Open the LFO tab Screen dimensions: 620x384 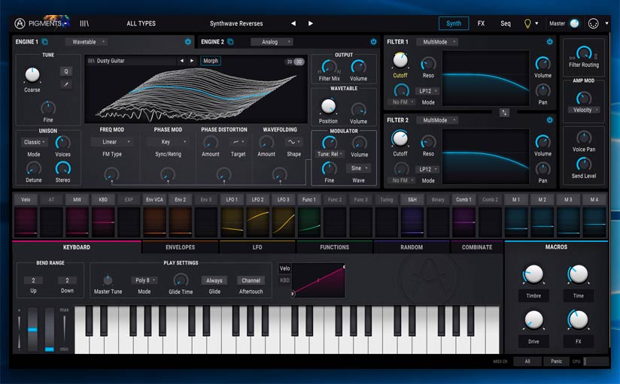coord(257,247)
